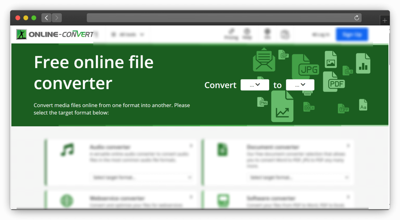The height and width of the screenshot is (220, 400).
Task: Click the Online-Convert logo
Action: 55,34
